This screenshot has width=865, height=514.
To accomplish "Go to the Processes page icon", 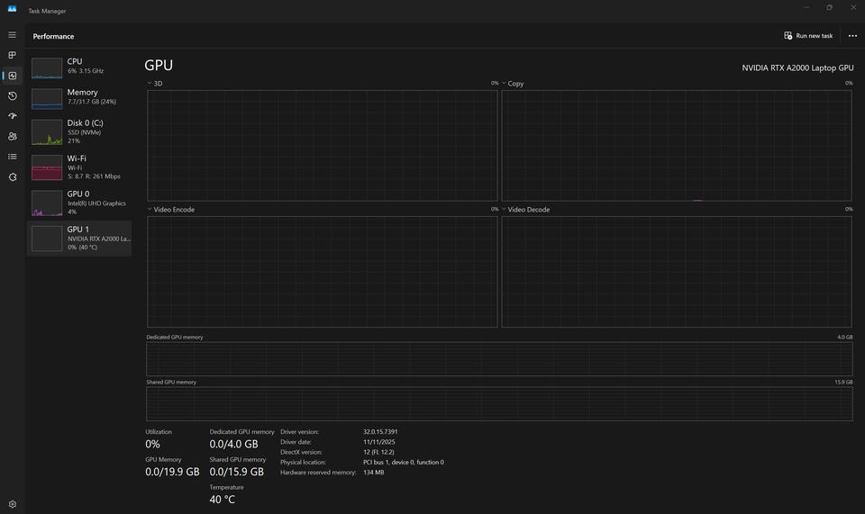I will 12,55.
